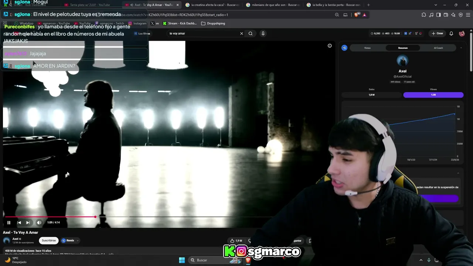Screen dimensions: 473x266
Task: Close the 'Axel - Te Voy A Amar' tab
Action: 177,5
